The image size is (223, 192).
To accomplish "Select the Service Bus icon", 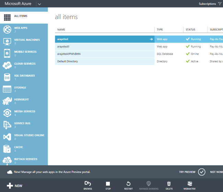I will (7, 125).
